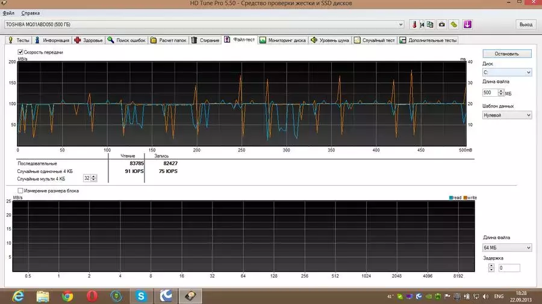Click the purple monitor tray icon

(x=410, y=296)
